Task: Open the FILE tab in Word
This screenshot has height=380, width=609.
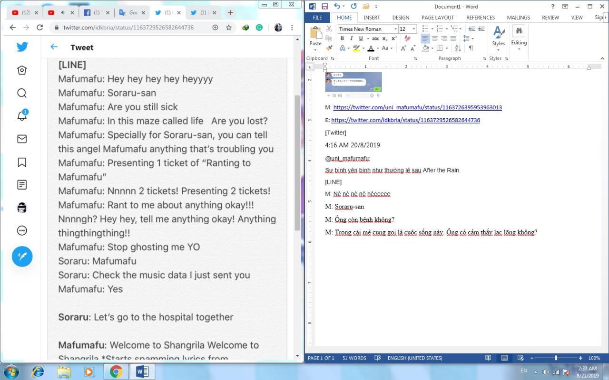Action: 317,18
